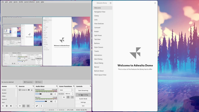Toggle Studio Mode

pos(83,99)
